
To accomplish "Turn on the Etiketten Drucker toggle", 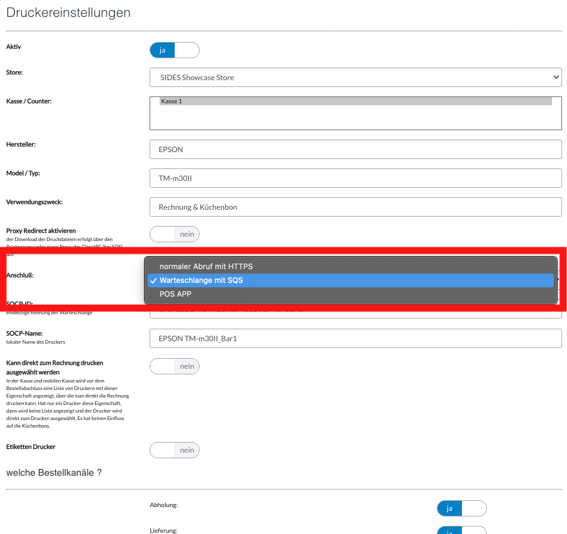I will pyautogui.click(x=174, y=450).
